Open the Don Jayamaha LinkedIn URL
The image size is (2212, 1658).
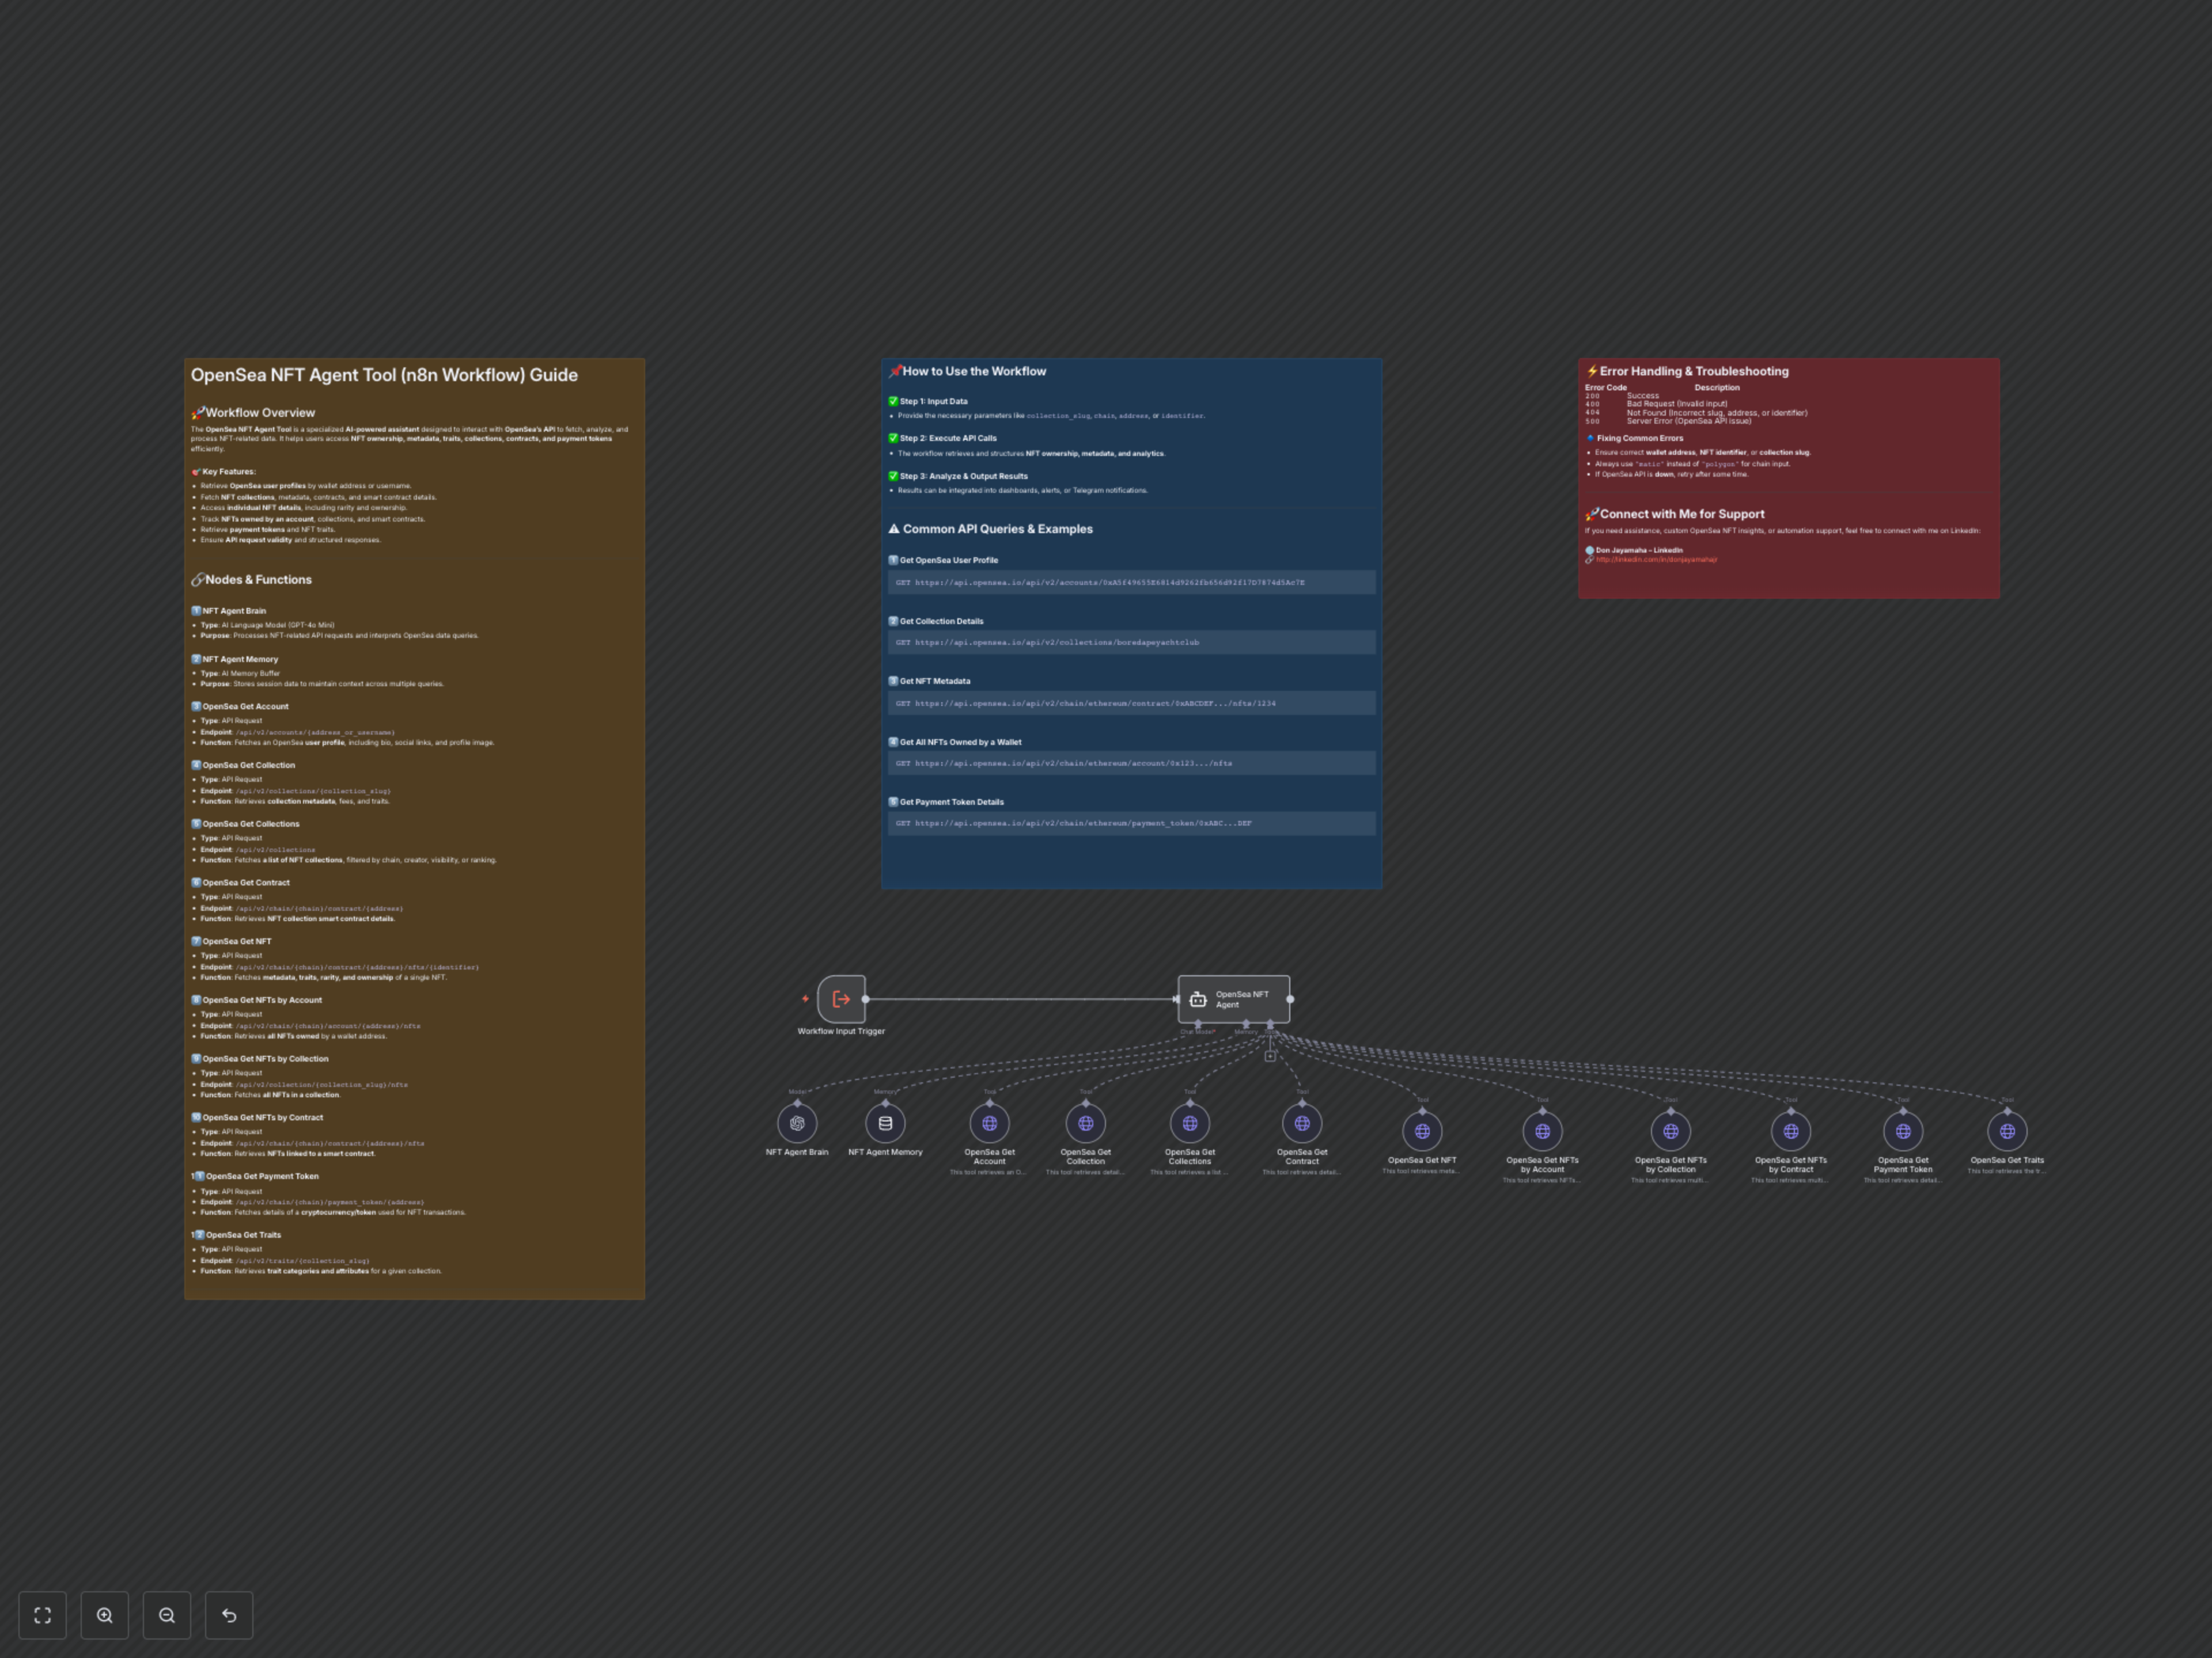pyautogui.click(x=1656, y=560)
